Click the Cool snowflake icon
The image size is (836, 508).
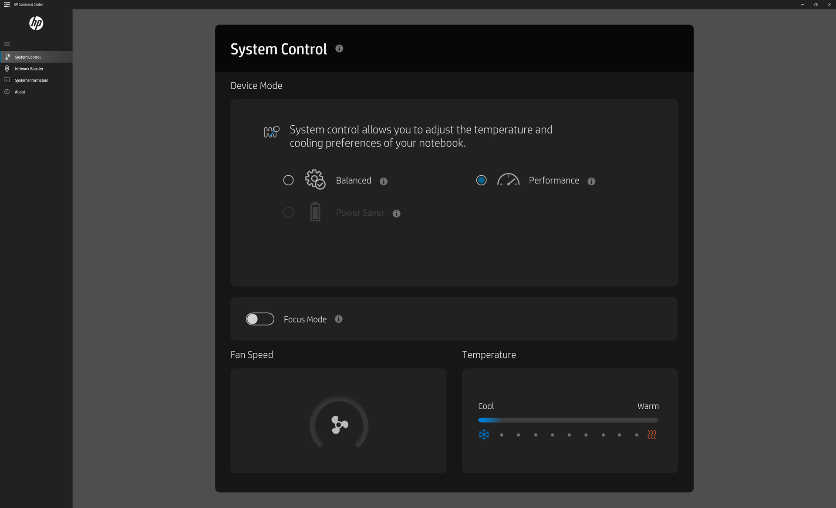pyautogui.click(x=484, y=434)
